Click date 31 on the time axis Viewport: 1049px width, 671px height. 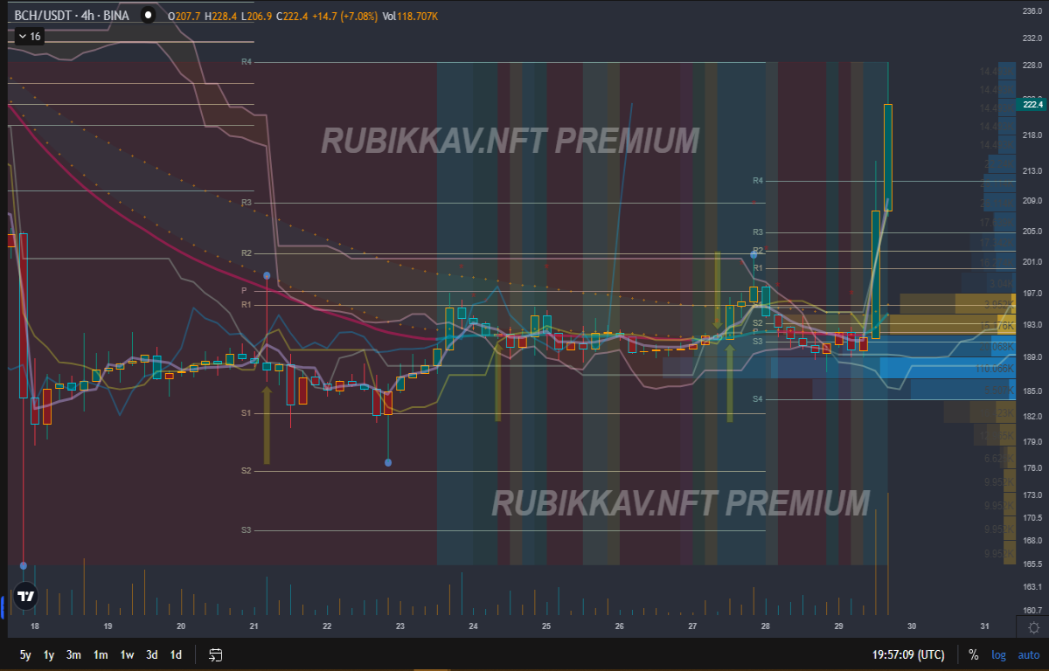(x=984, y=626)
